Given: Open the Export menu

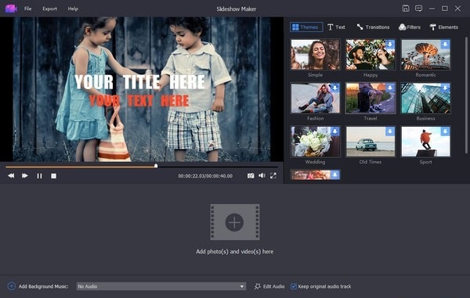Looking at the screenshot, I should tap(50, 9).
